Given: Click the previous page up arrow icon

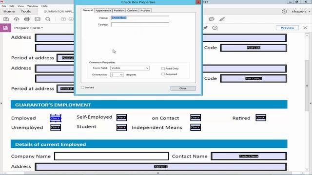Looking at the screenshot, I should click(63, 19).
